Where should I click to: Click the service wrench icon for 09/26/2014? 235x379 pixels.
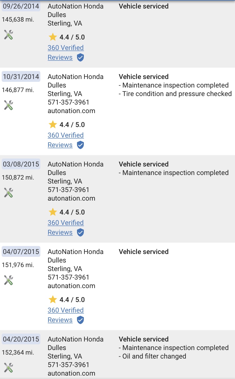click(9, 35)
